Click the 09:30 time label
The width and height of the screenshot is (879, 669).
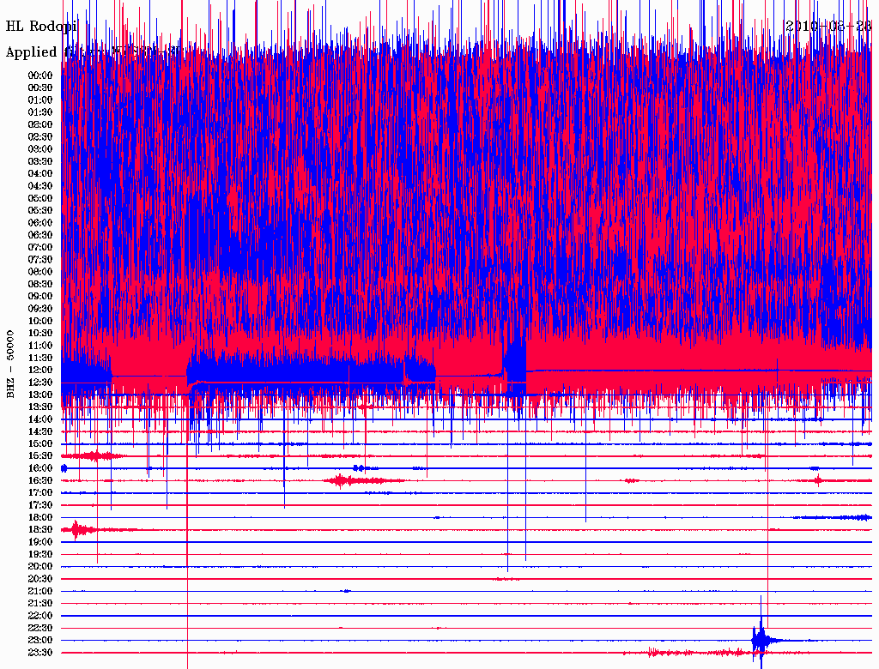40,309
